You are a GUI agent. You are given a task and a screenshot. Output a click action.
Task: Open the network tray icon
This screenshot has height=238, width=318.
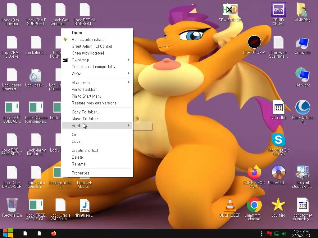point(277,234)
